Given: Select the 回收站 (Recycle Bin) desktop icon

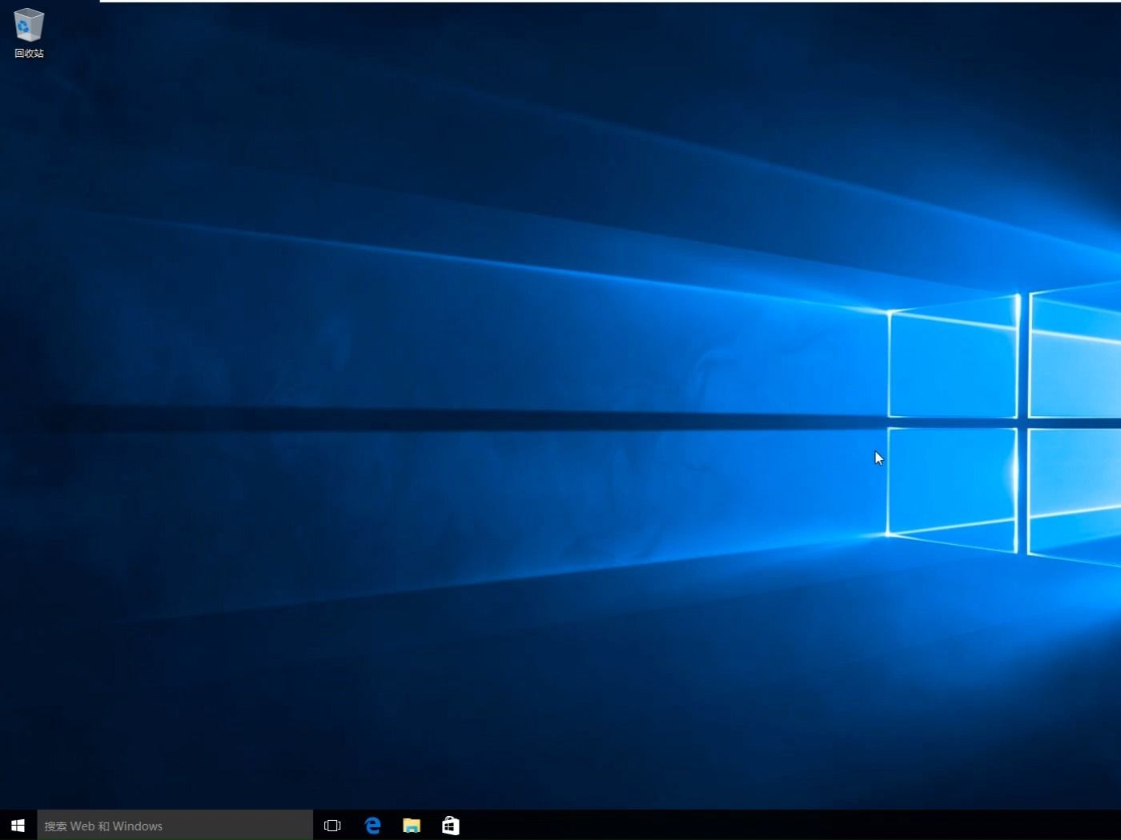Looking at the screenshot, I should tap(28, 26).
